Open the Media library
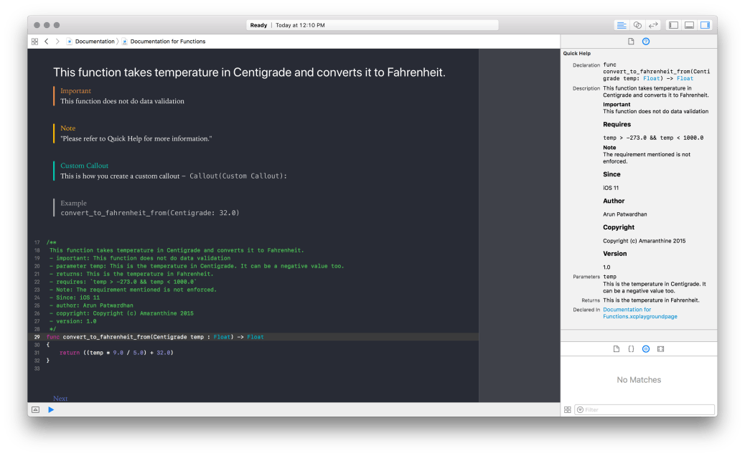 tap(660, 348)
